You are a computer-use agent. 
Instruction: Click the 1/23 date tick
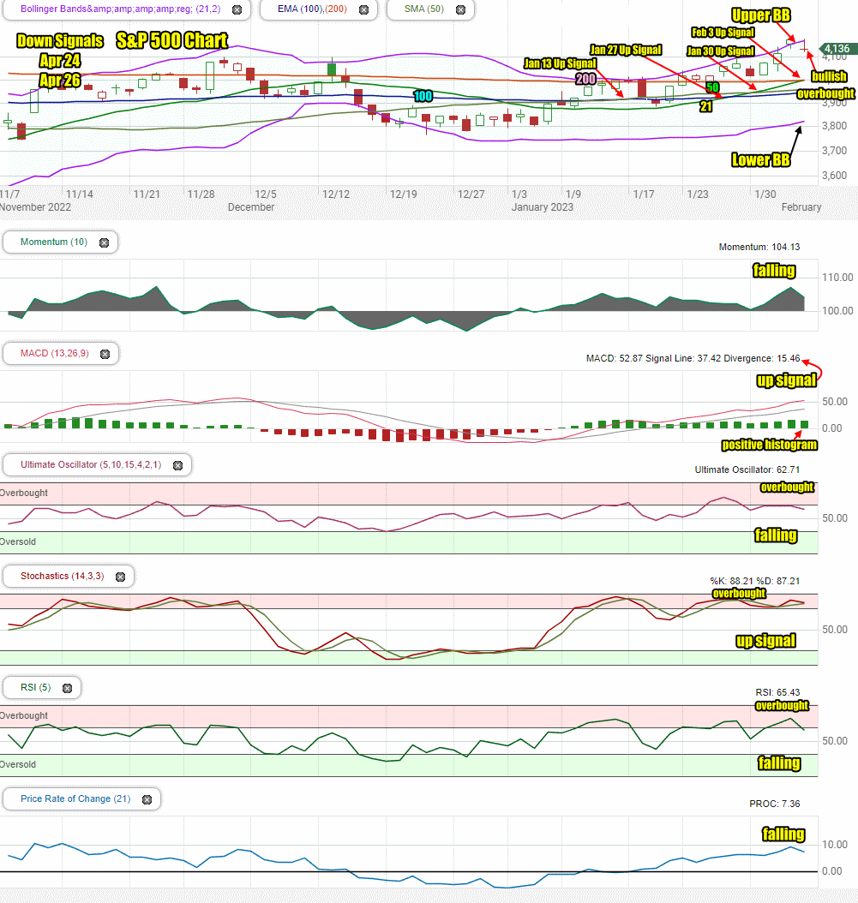click(698, 194)
